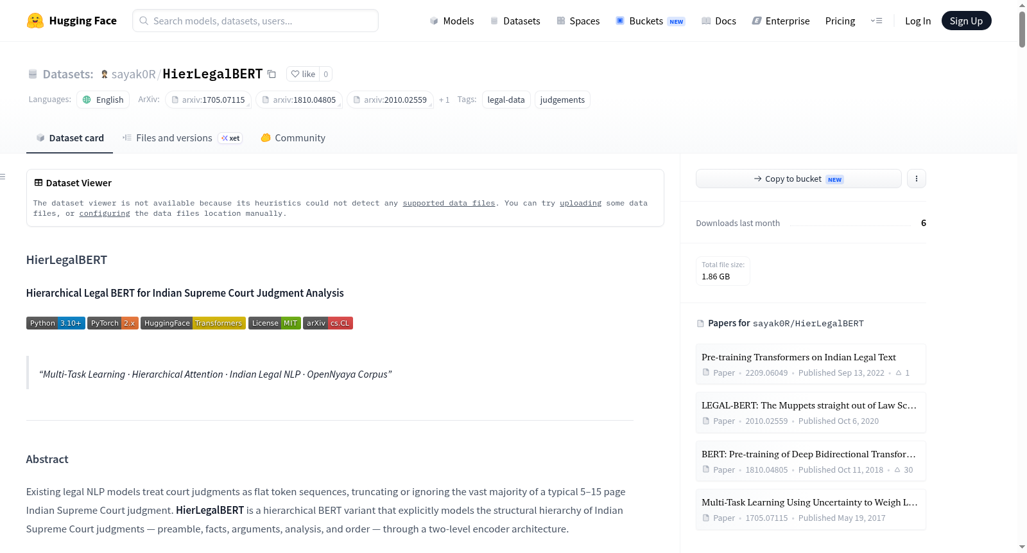
Task: Click the sayak0R user avatar icon
Action: click(105, 74)
